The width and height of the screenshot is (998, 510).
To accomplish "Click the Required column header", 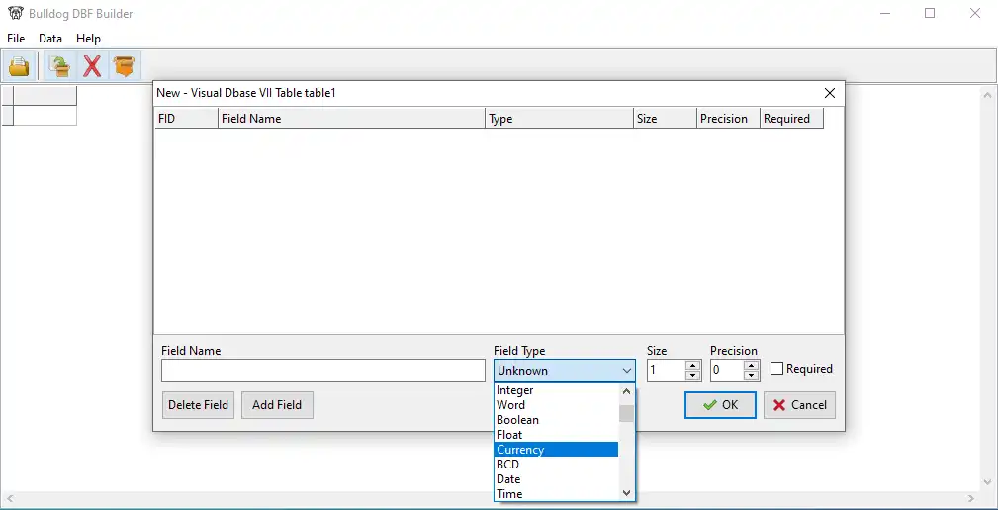I will [x=792, y=119].
